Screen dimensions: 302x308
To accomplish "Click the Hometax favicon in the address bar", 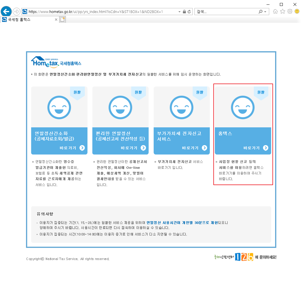I will pyautogui.click(x=25, y=12).
